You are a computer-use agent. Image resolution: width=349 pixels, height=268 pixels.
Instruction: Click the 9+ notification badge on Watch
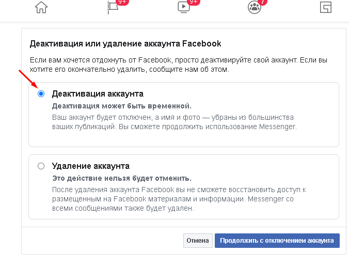(x=194, y=2)
